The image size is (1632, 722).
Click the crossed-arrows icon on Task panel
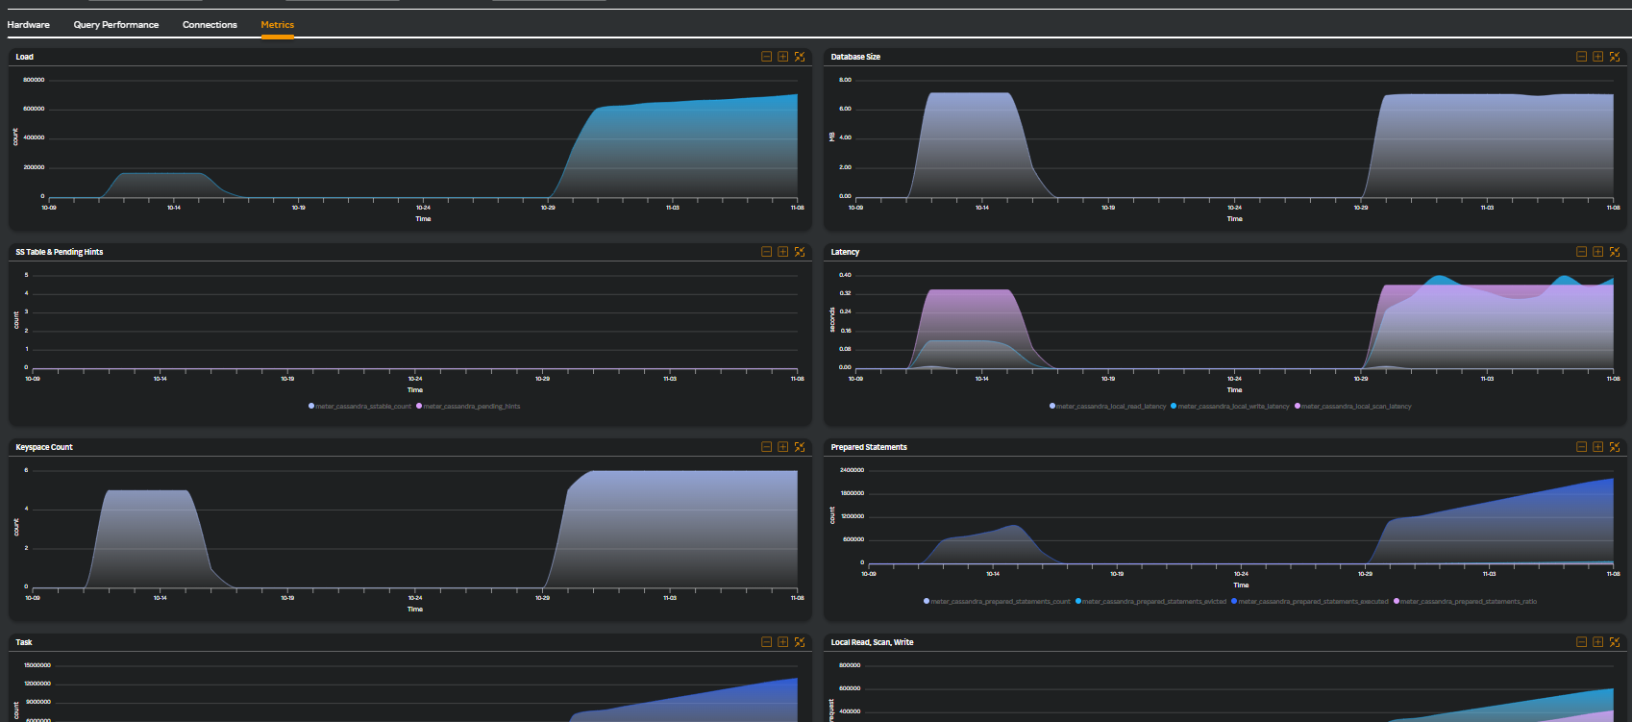click(800, 642)
